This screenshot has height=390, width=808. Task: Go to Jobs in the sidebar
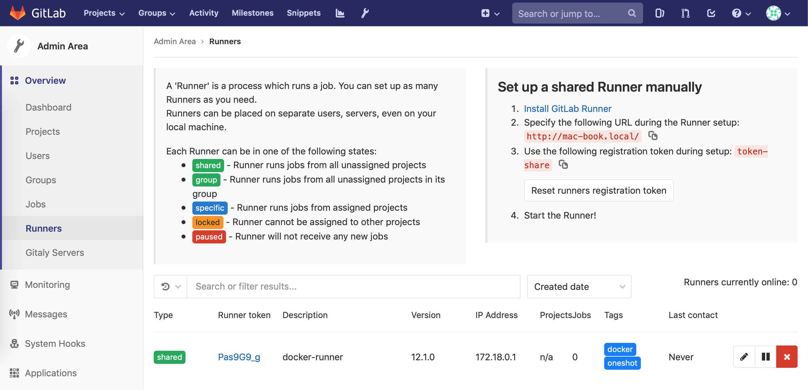pyautogui.click(x=36, y=204)
